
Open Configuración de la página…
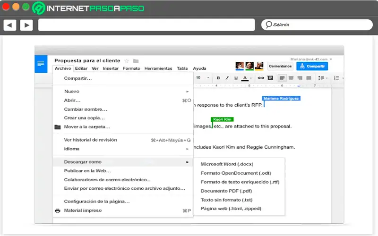pos(123,202)
